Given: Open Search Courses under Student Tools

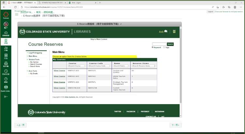Looking at the screenshot, I should pyautogui.click(x=36, y=64).
